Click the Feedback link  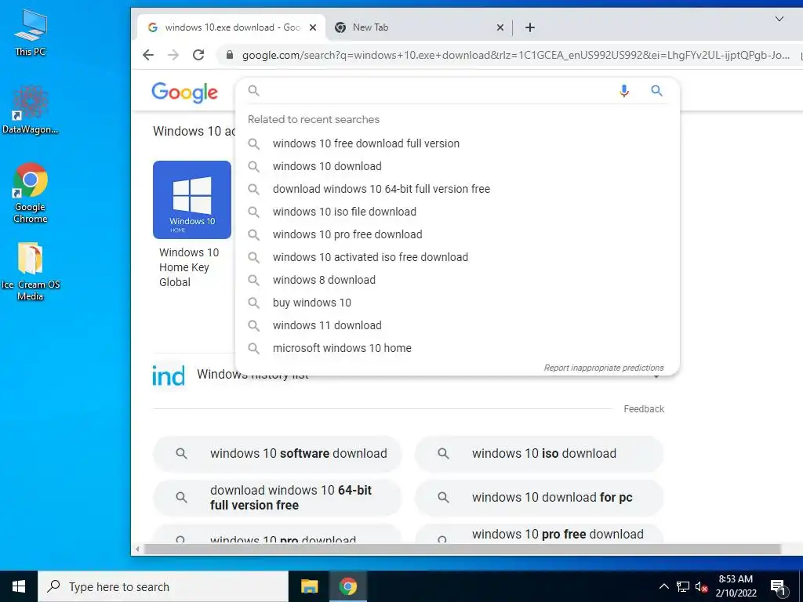tap(644, 409)
